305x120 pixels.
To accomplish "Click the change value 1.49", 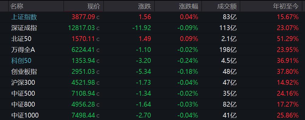I will tap(145, 39).
